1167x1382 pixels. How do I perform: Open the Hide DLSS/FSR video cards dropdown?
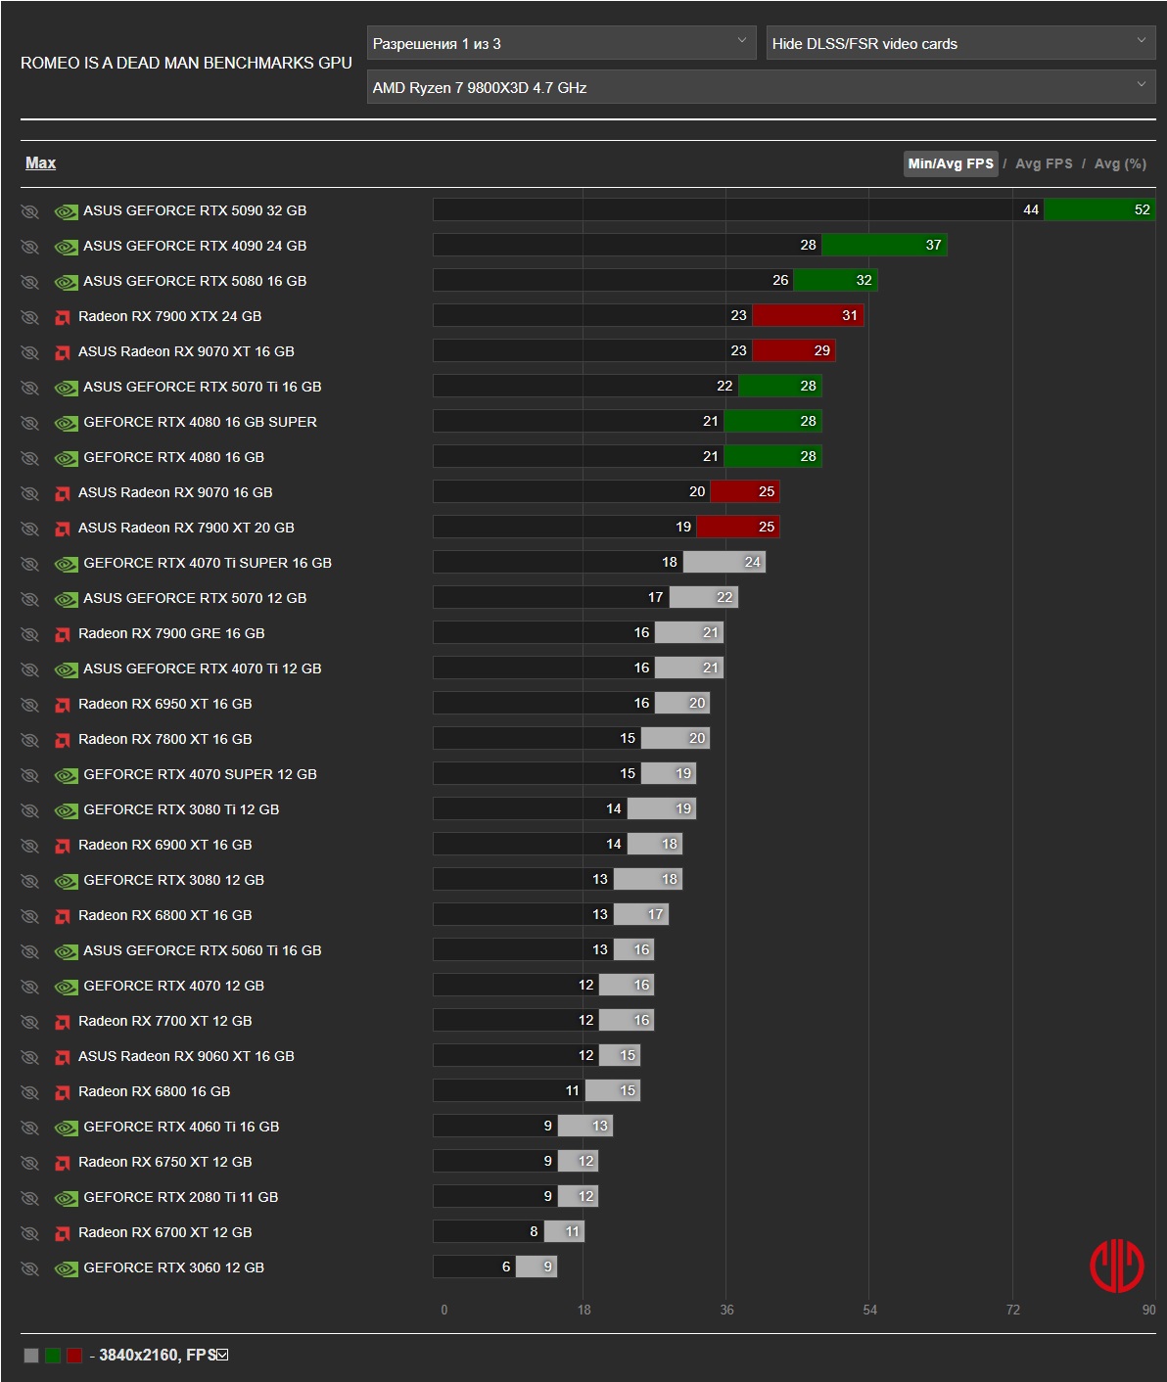960,43
